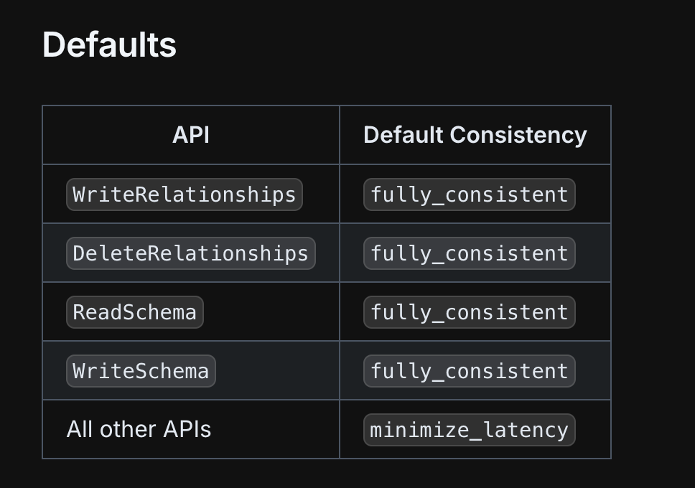Viewport: 695px width, 488px height.
Task: Click the All other APIs cell text
Action: 139,429
